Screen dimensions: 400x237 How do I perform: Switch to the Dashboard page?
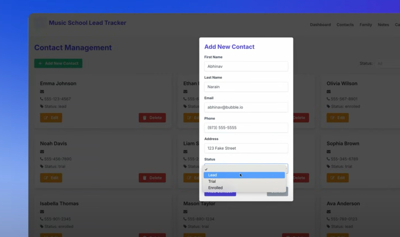tap(320, 24)
